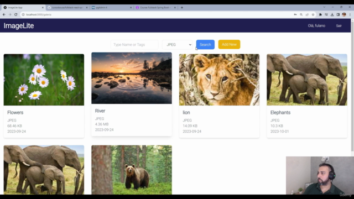Click the JPEG label on the Elephants card
Image resolution: width=354 pixels, height=199 pixels.
(275, 121)
